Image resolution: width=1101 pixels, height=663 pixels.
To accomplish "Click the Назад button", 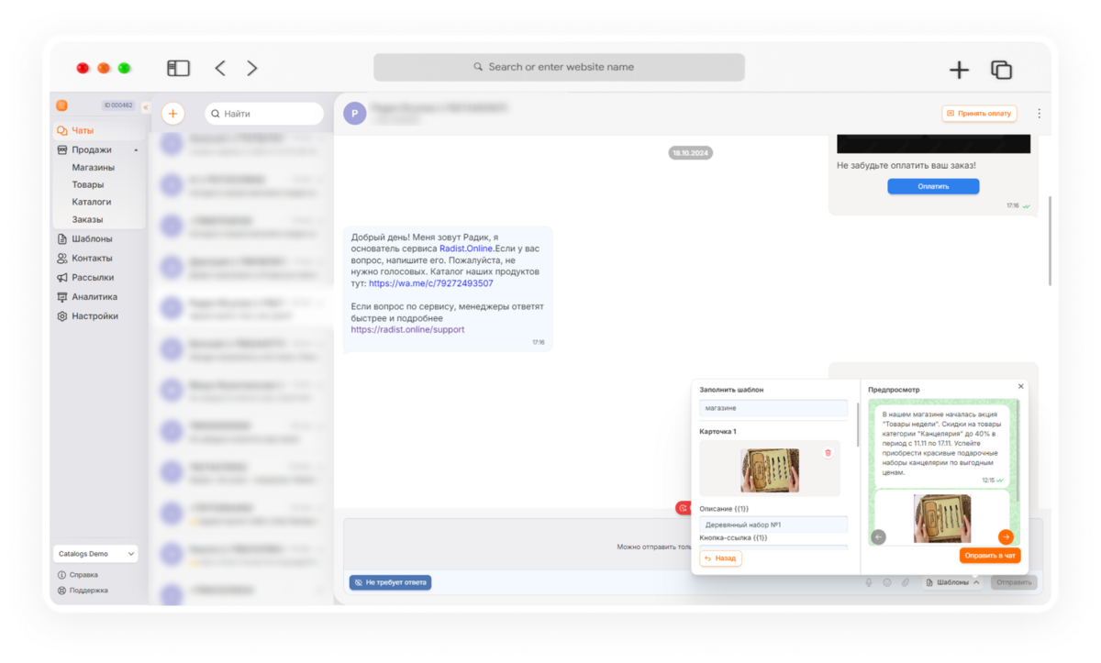I will click(x=721, y=558).
